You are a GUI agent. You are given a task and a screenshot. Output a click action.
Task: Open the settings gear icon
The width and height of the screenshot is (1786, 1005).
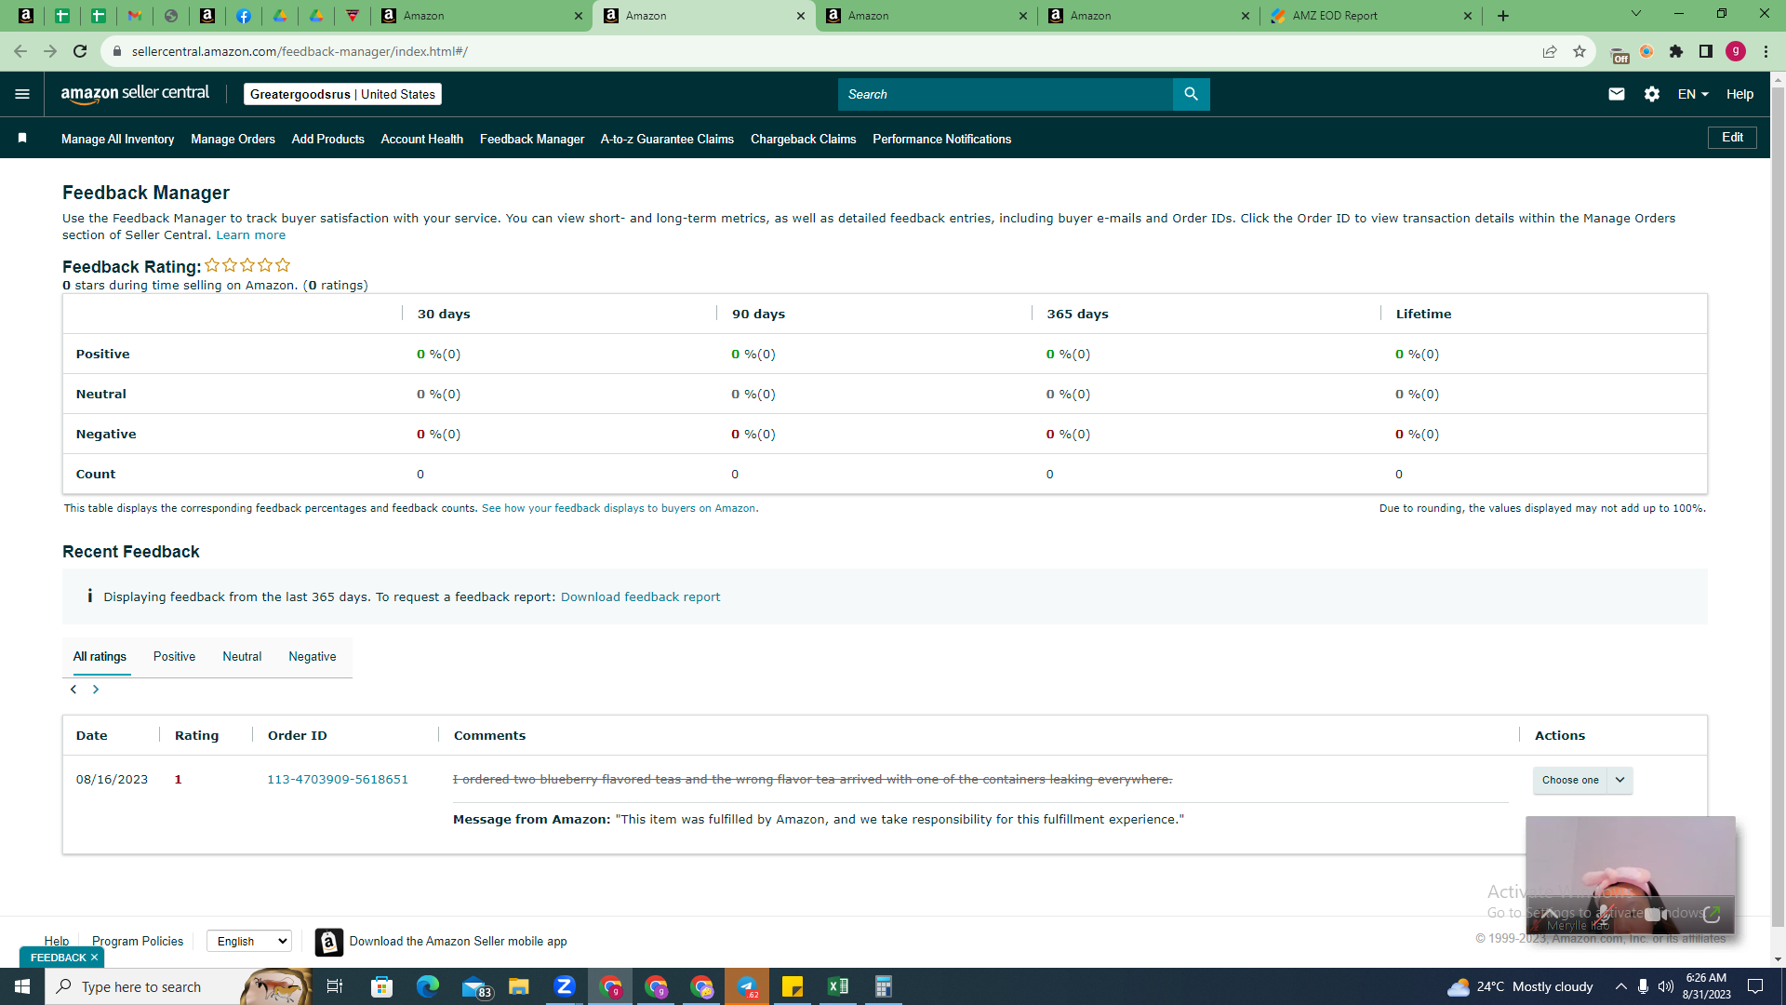tap(1652, 94)
